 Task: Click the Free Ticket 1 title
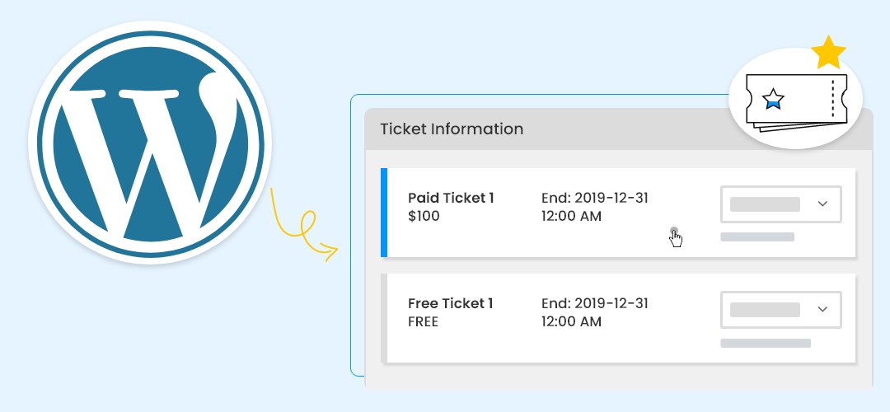pos(450,303)
